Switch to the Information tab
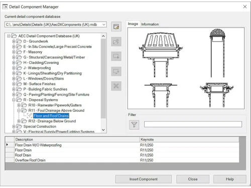 tap(150, 24)
